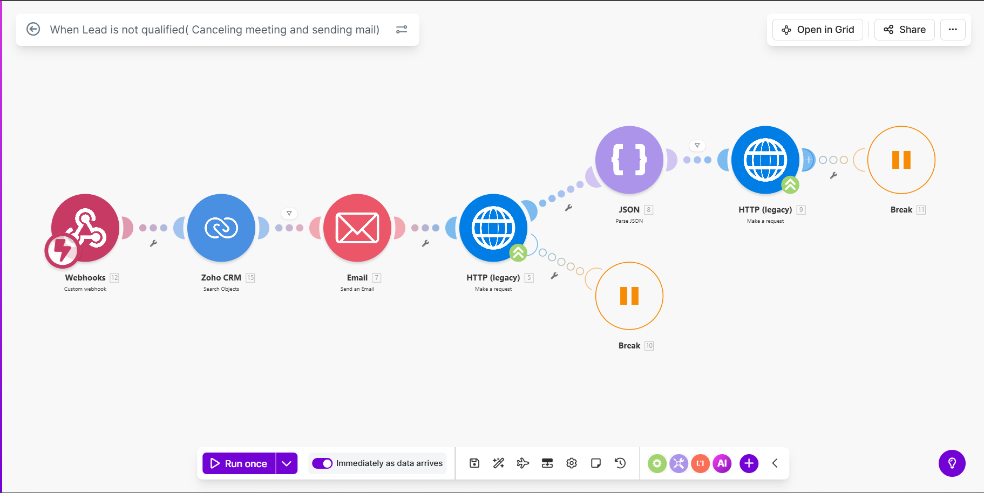
Task: Collapse the favorites toolbar chevron
Action: coord(775,463)
